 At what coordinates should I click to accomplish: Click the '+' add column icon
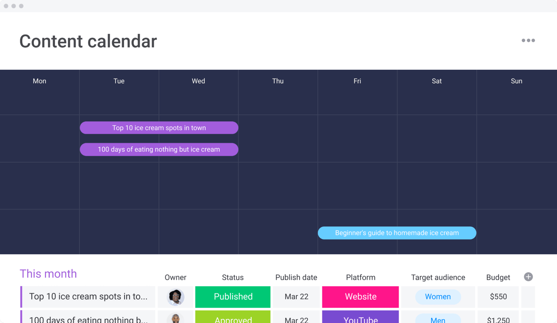(x=529, y=277)
